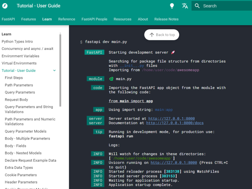Toggle the light/dark mode bulb icon
The width and height of the screenshot is (252, 189).
click(x=172, y=6)
